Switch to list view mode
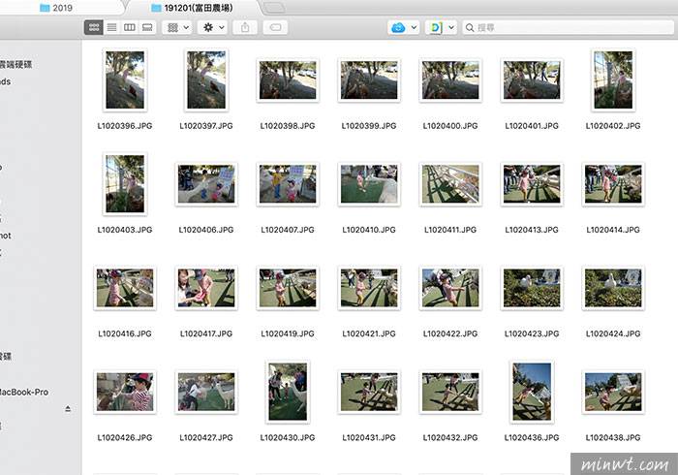The image size is (678, 475). (111, 28)
